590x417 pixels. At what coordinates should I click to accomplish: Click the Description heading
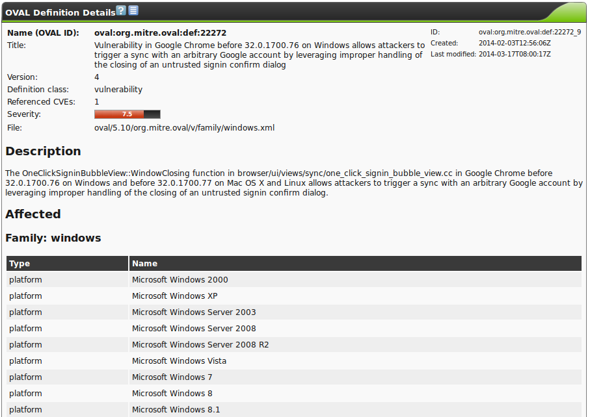[x=44, y=151]
